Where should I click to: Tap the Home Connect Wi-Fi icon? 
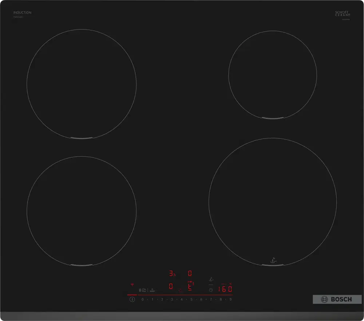(132, 284)
